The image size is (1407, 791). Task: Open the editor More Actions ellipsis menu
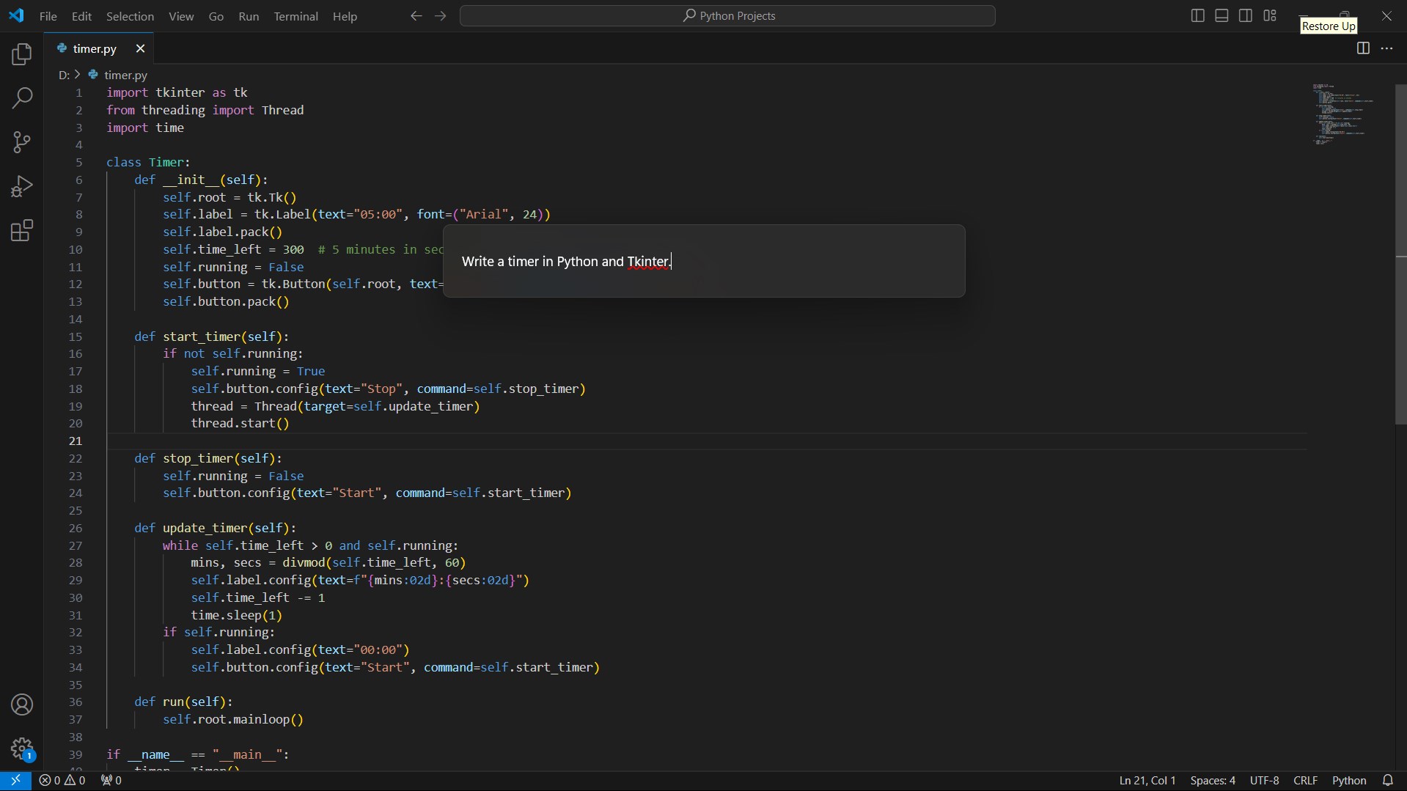1386,48
